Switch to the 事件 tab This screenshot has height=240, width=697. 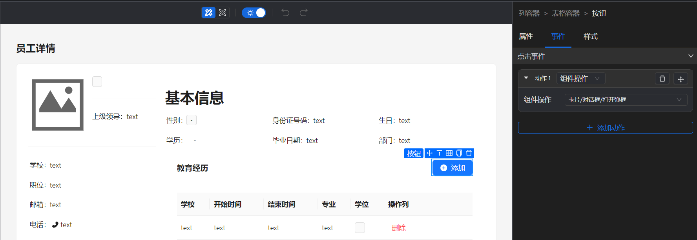tap(558, 36)
